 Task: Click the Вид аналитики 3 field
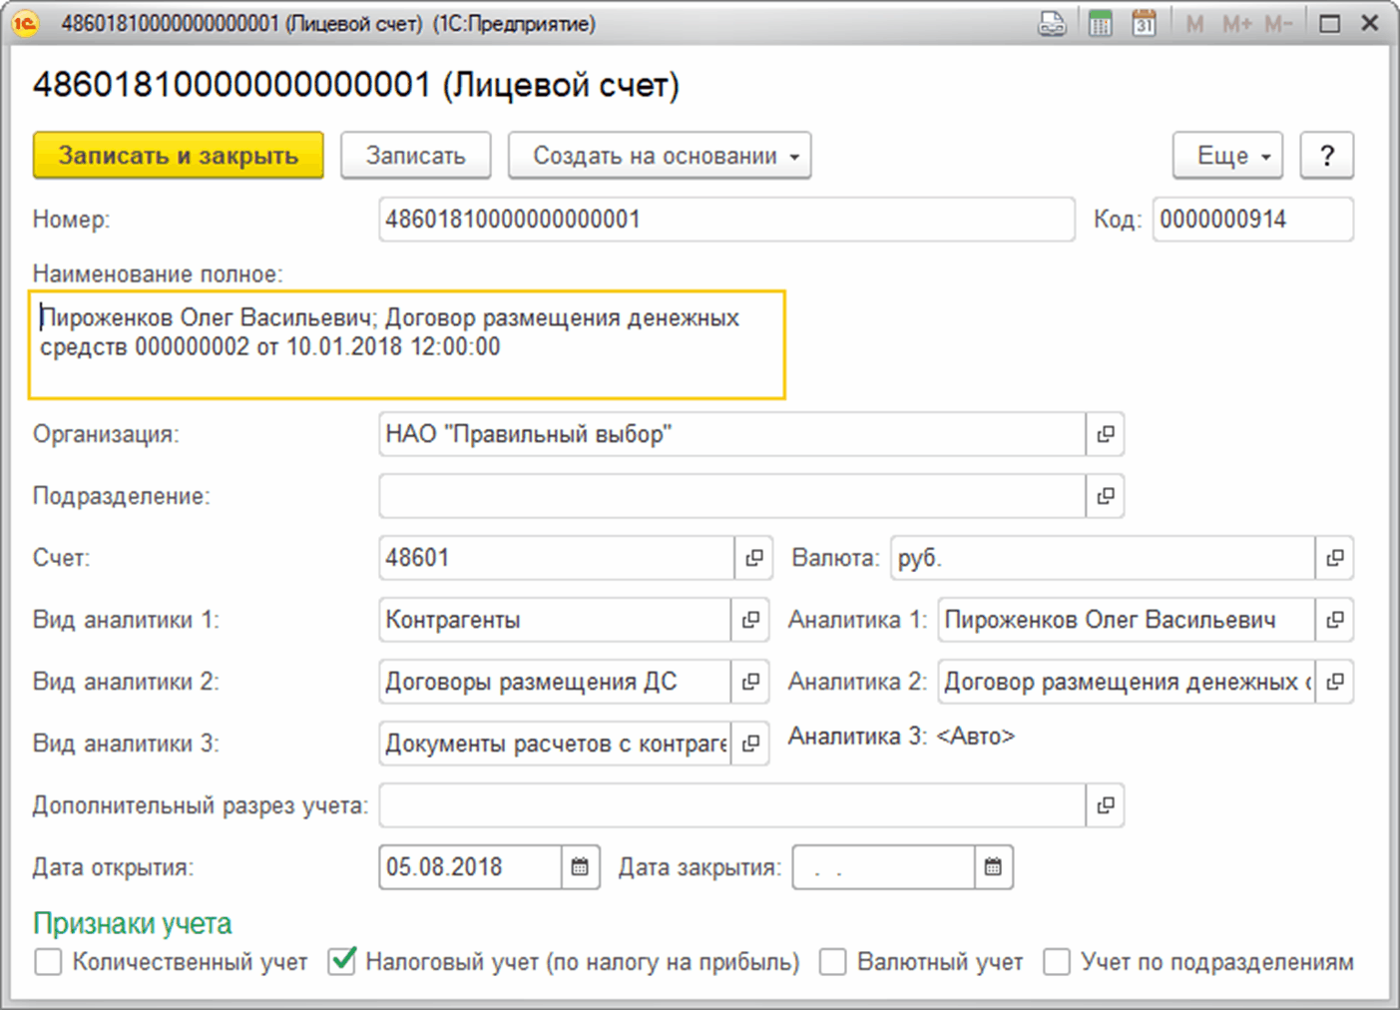coord(555,744)
